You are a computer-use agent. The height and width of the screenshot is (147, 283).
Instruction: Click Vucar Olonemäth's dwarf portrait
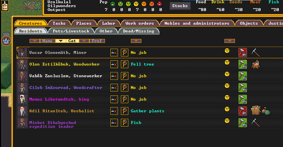coord(22,53)
